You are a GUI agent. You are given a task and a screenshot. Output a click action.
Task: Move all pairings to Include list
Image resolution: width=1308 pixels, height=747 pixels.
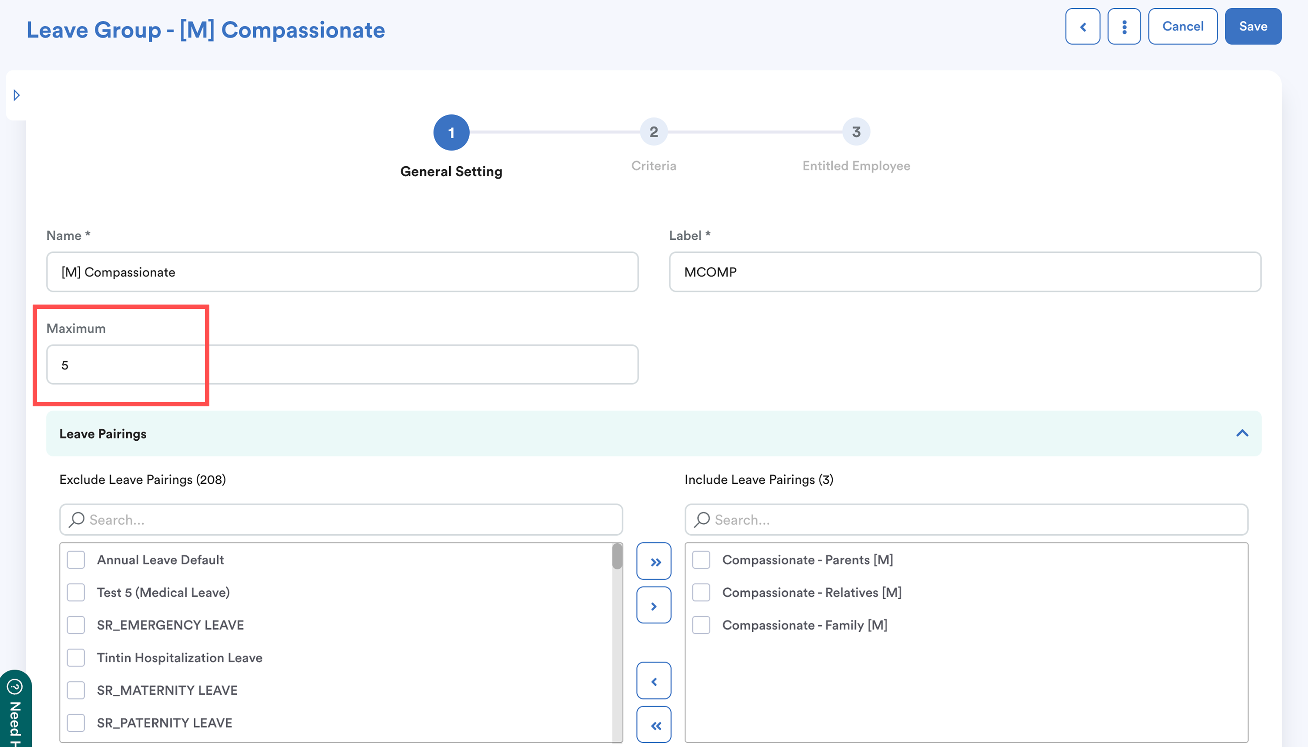pos(654,561)
